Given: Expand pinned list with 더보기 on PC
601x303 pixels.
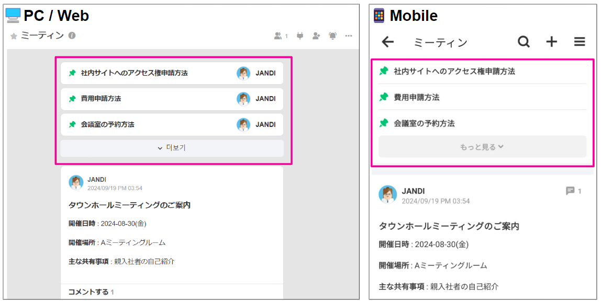Looking at the screenshot, I should tap(172, 148).
